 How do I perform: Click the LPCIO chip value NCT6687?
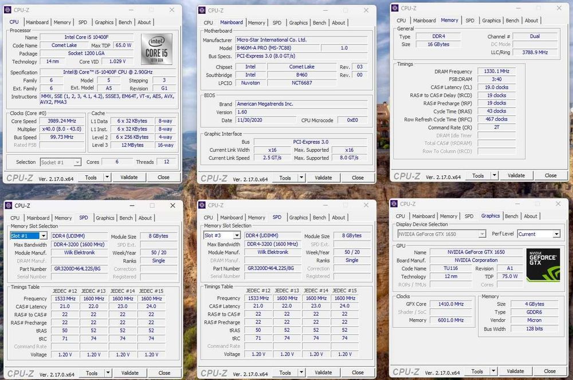pyautogui.click(x=302, y=83)
